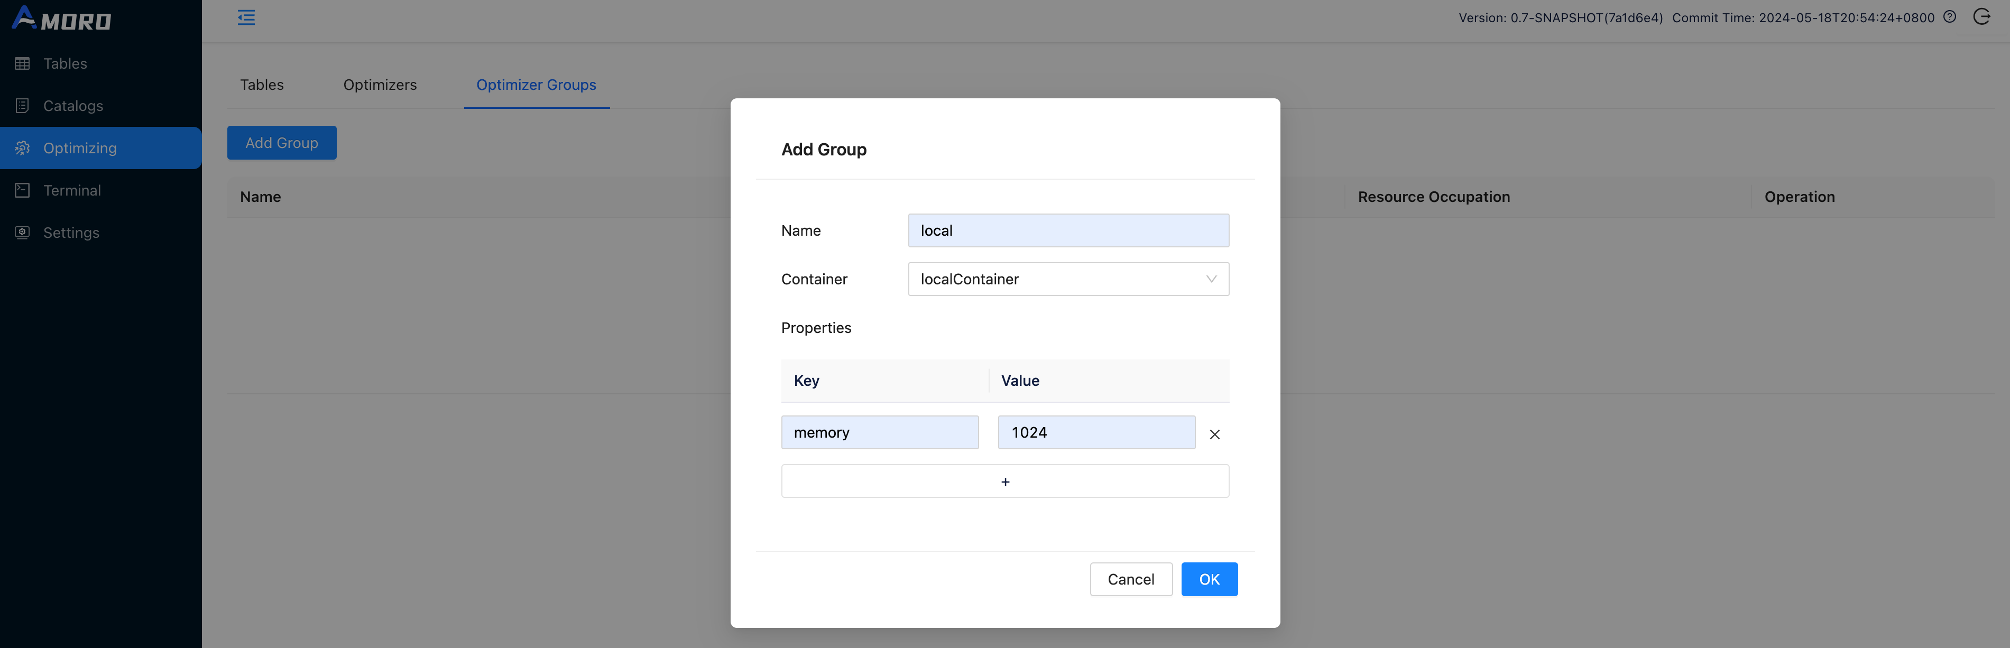Add a new property row
This screenshot has width=2010, height=648.
(1004, 482)
